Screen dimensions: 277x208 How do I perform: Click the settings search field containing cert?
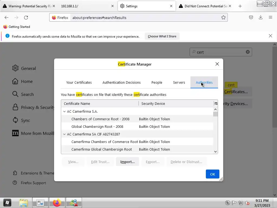click(x=221, y=52)
